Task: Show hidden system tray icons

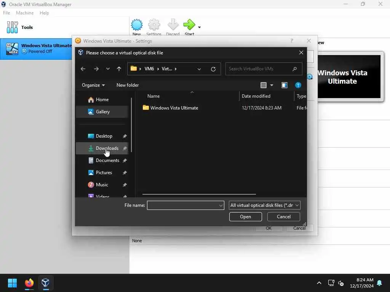Action: pos(319,283)
